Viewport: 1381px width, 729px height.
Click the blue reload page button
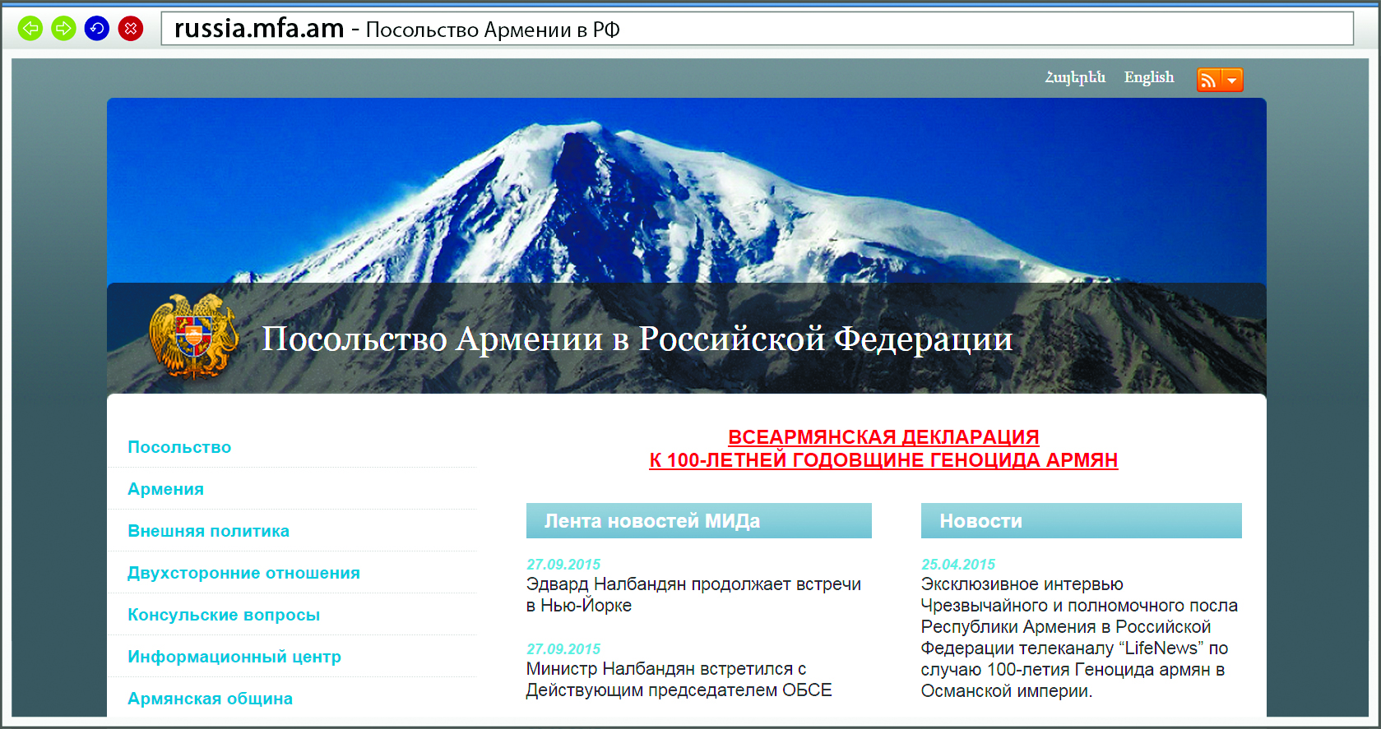[x=97, y=29]
